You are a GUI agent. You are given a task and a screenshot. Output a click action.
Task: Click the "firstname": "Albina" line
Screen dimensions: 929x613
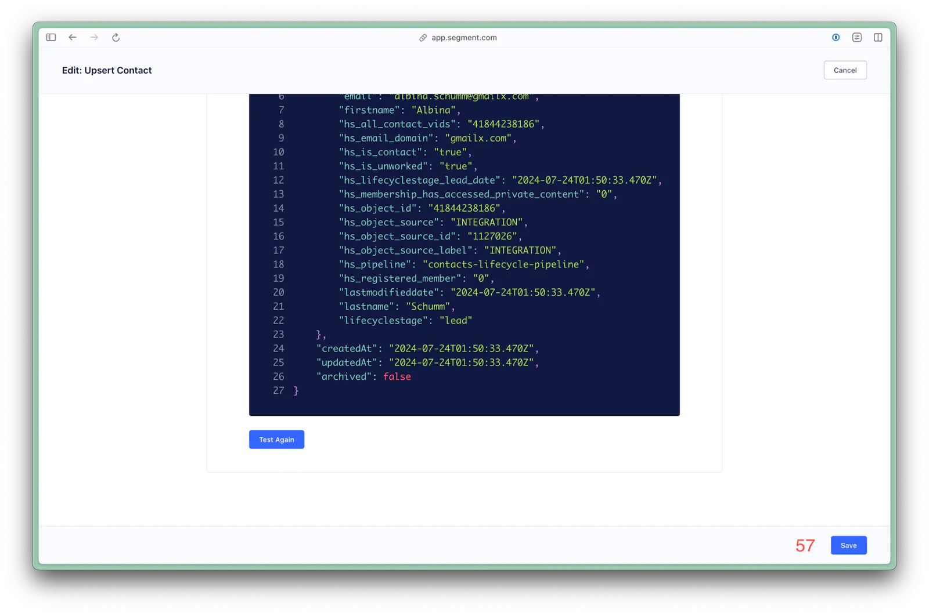pos(399,110)
